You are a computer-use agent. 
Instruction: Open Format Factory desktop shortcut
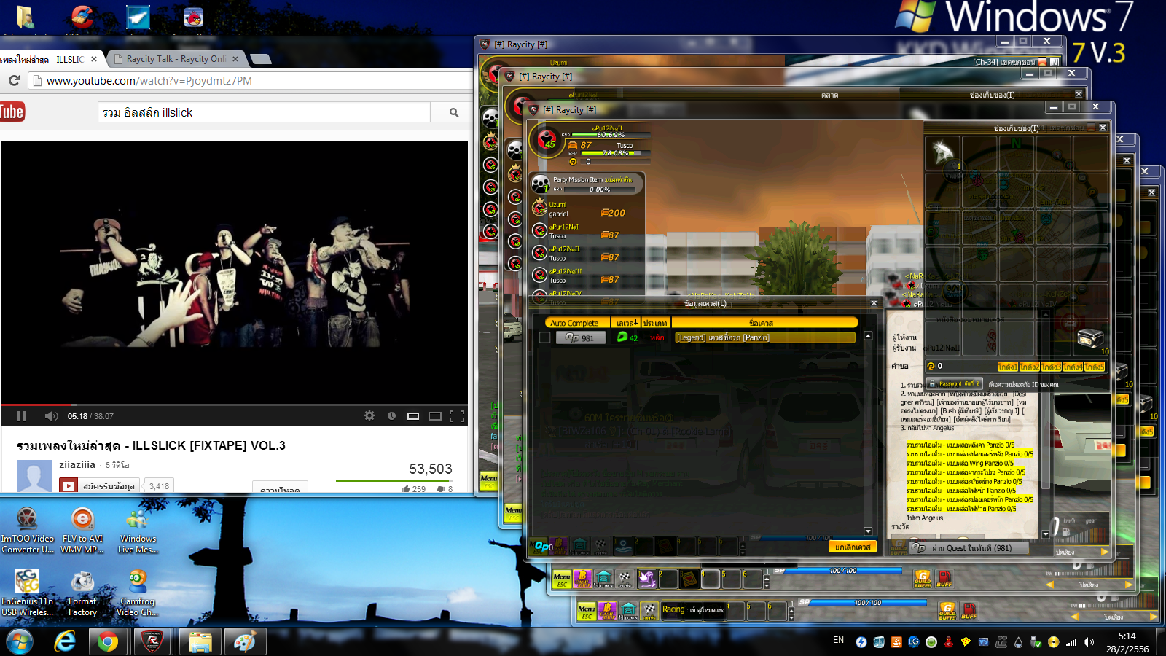point(82,594)
